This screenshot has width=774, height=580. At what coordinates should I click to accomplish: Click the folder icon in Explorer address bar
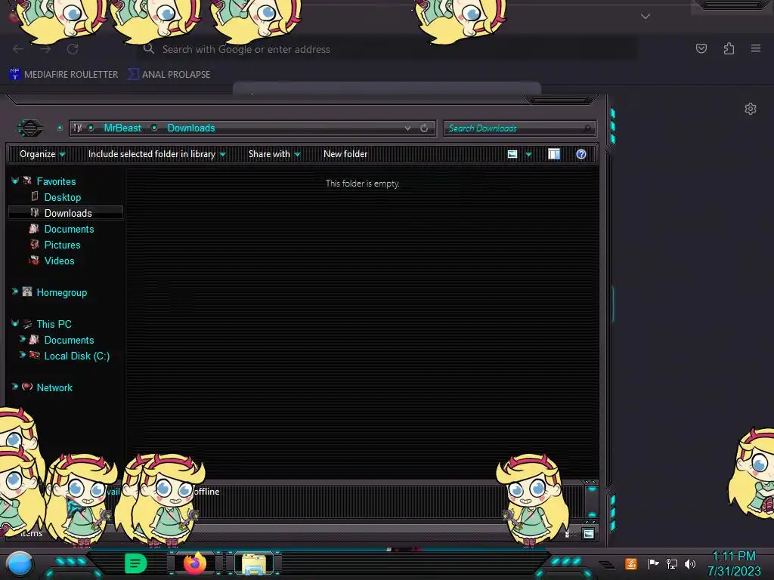[78, 128]
